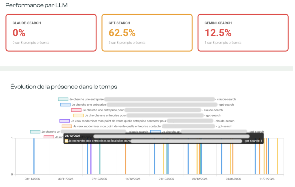The width and height of the screenshot is (295, 187).
Task: Click the 21/12/2025 x-axis date label
Action: pyautogui.click(x=166, y=179)
